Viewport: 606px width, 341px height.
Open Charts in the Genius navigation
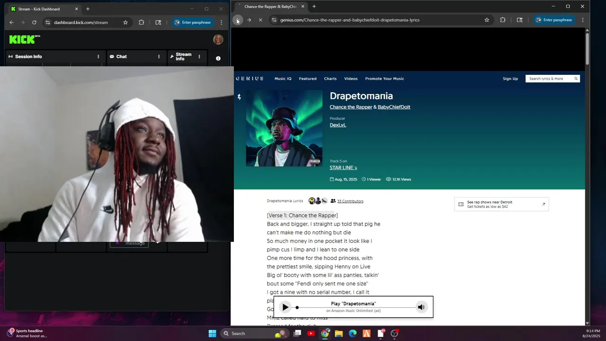coord(330,79)
